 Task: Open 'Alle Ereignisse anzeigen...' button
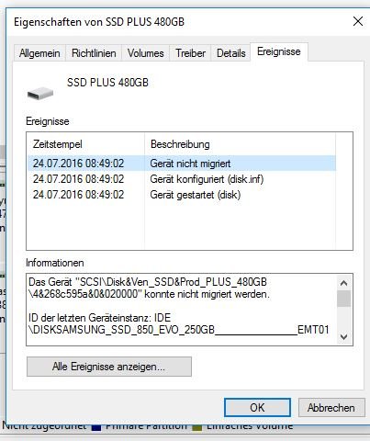(109, 367)
